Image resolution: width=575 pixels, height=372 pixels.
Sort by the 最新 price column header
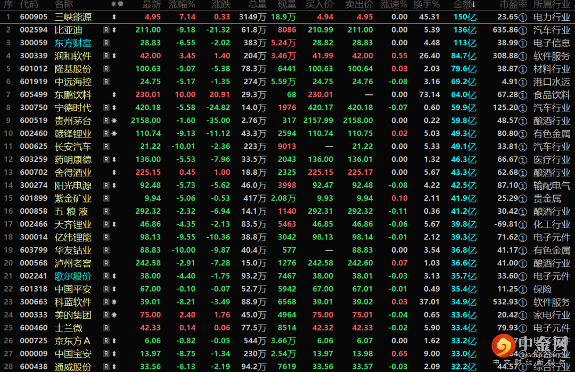coord(151,4)
